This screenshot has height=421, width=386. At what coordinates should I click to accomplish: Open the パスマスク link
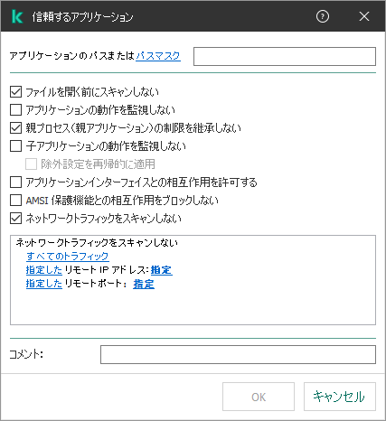coord(158,56)
